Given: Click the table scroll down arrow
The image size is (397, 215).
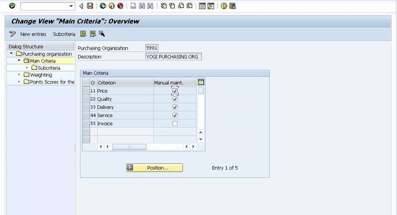Looking at the screenshot, I should [201, 139].
